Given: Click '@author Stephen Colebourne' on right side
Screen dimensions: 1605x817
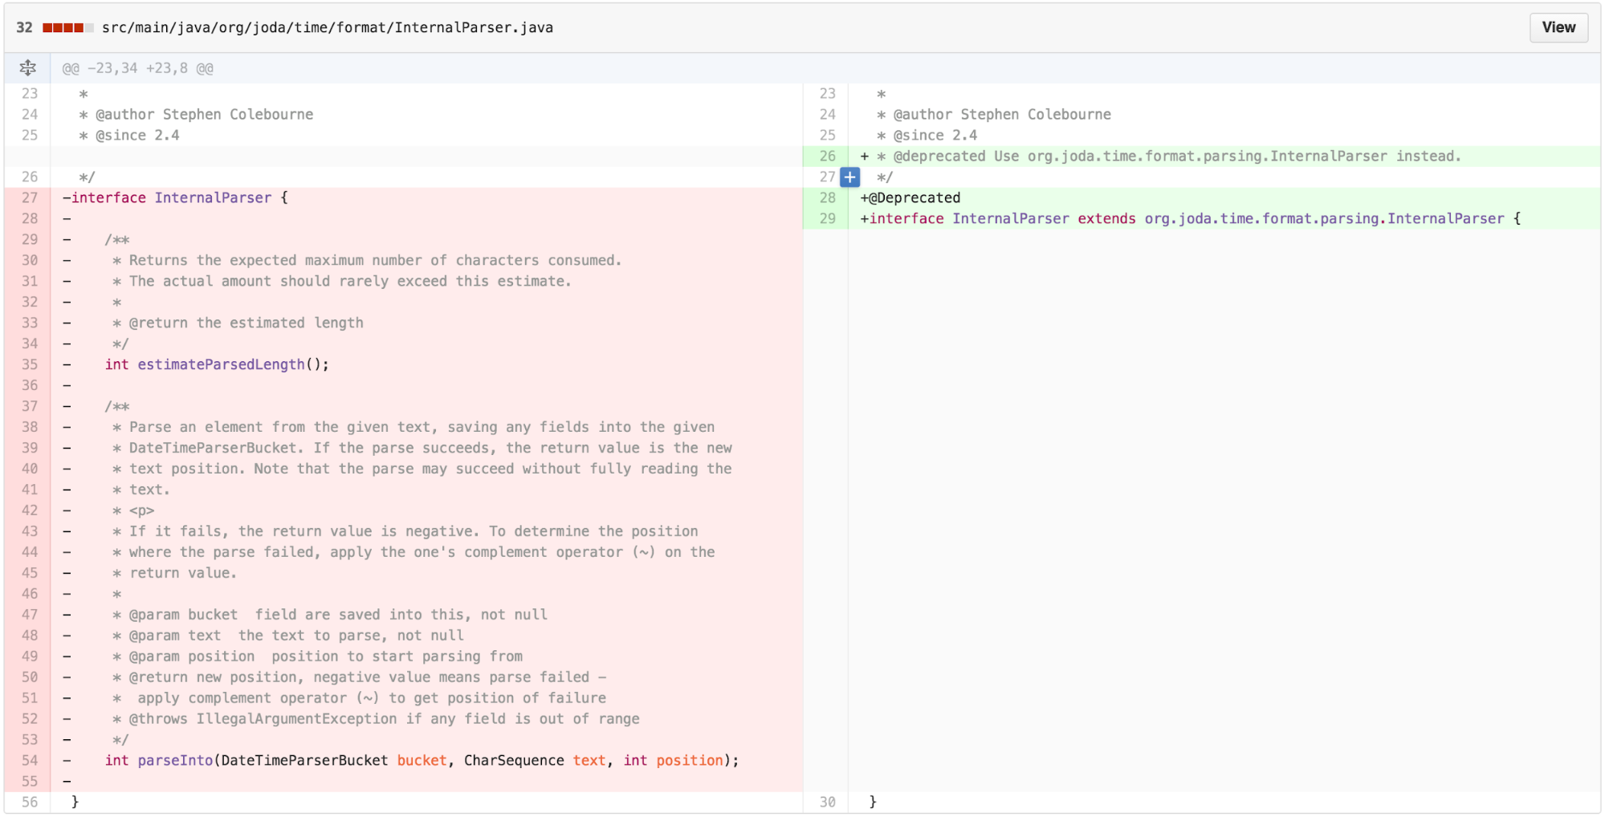Looking at the screenshot, I should (1002, 115).
